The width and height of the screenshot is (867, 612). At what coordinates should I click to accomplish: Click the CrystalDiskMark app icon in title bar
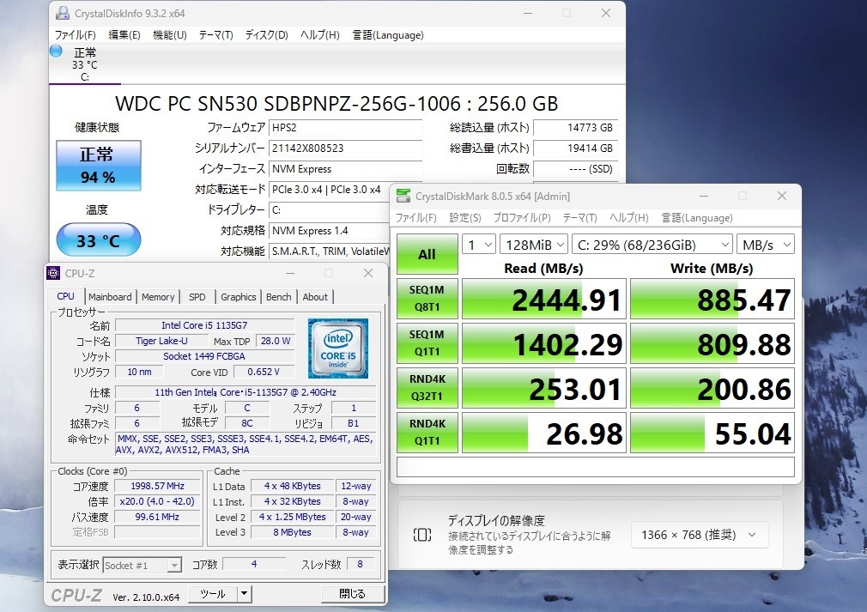point(403,196)
